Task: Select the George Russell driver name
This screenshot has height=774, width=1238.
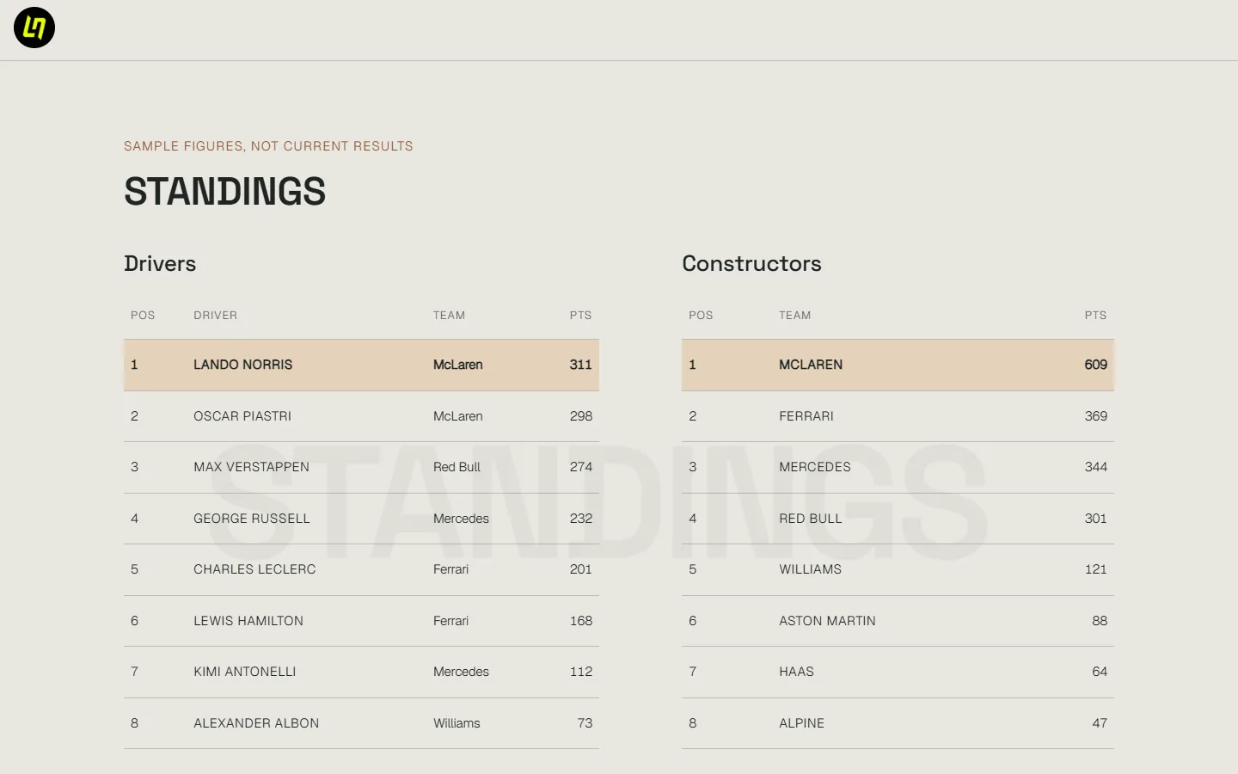Action: pyautogui.click(x=252, y=519)
